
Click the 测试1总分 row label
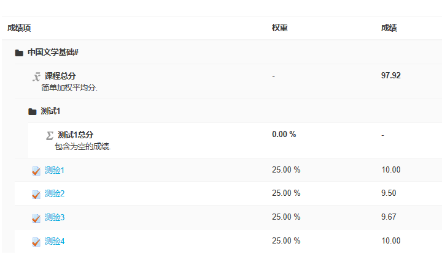(76, 135)
